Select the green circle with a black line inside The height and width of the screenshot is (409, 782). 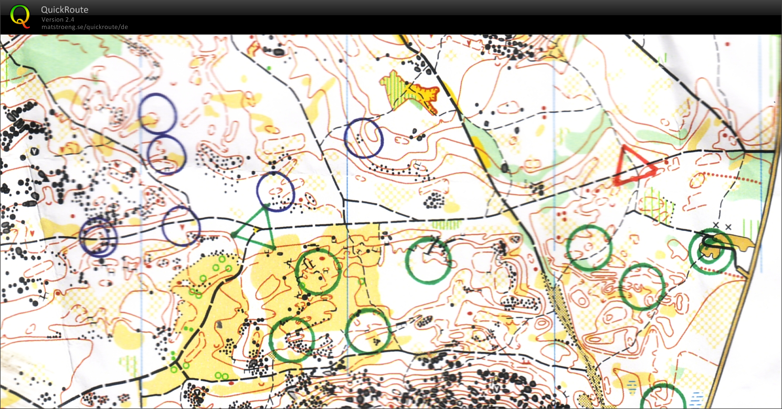point(429,260)
